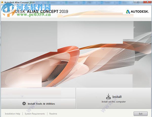Exit the installer

click(x=141, y=114)
